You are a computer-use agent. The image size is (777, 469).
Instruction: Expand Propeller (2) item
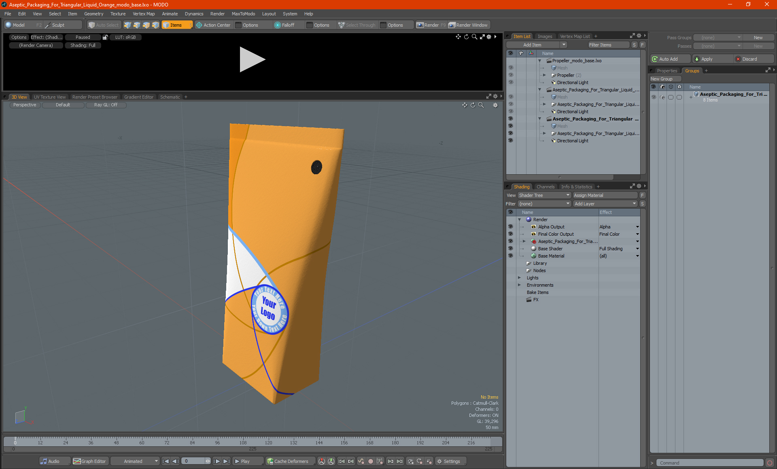point(544,75)
